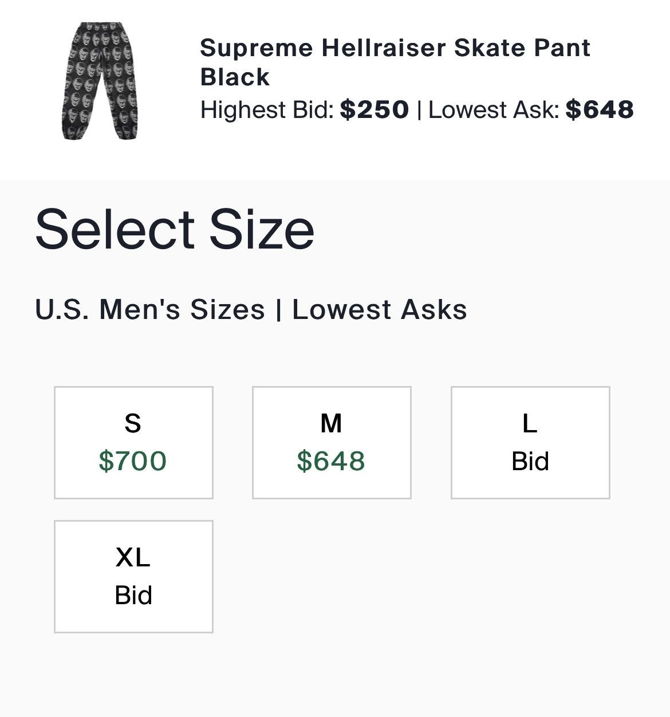Click the $700 price under size S
The height and width of the screenshot is (717, 670).
coord(133,461)
